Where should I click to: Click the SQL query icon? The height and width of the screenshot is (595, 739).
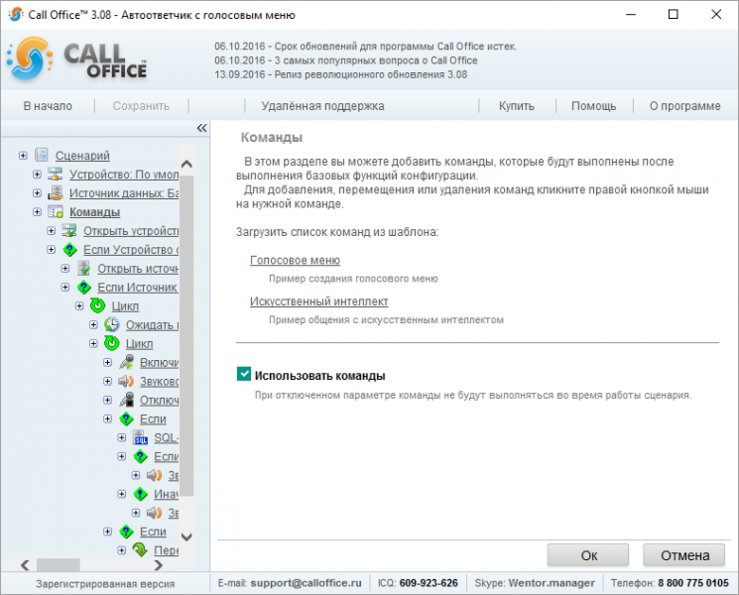140,437
